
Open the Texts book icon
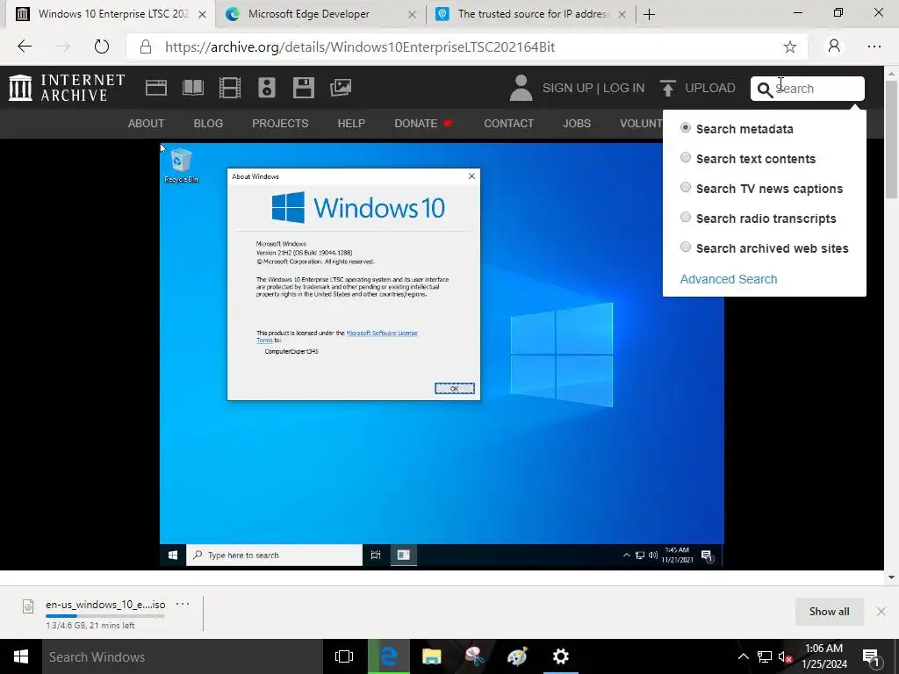192,88
